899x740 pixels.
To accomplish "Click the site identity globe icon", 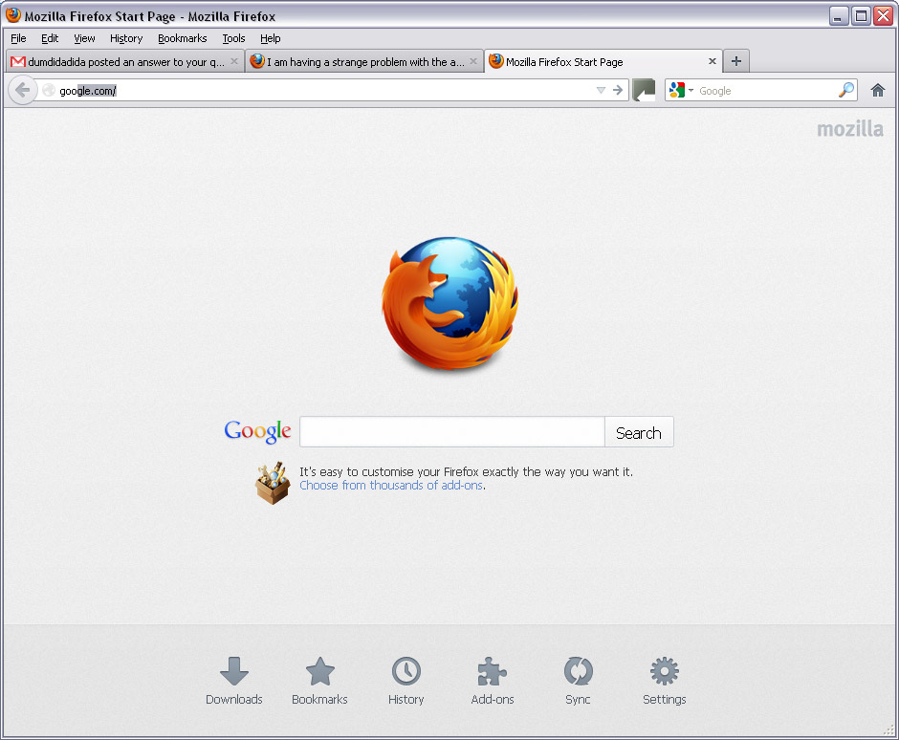I will (x=49, y=90).
